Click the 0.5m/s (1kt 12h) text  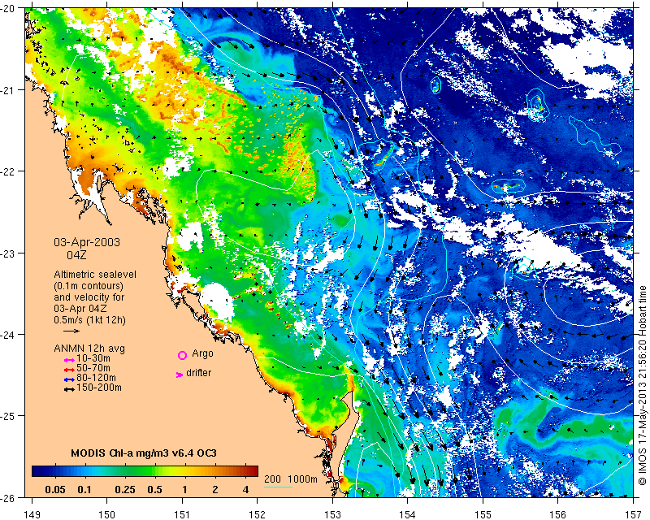coord(89,320)
